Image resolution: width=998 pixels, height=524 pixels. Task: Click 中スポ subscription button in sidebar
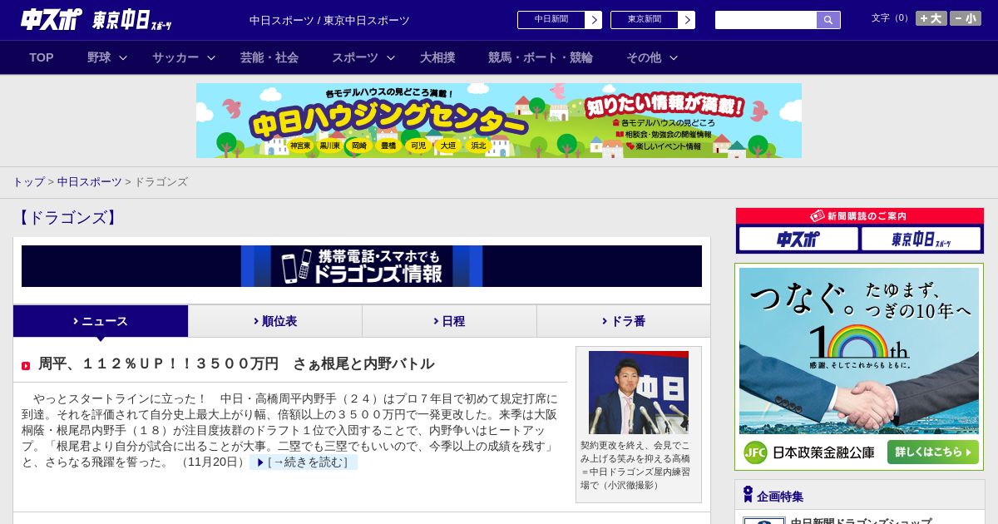pyautogui.click(x=798, y=240)
